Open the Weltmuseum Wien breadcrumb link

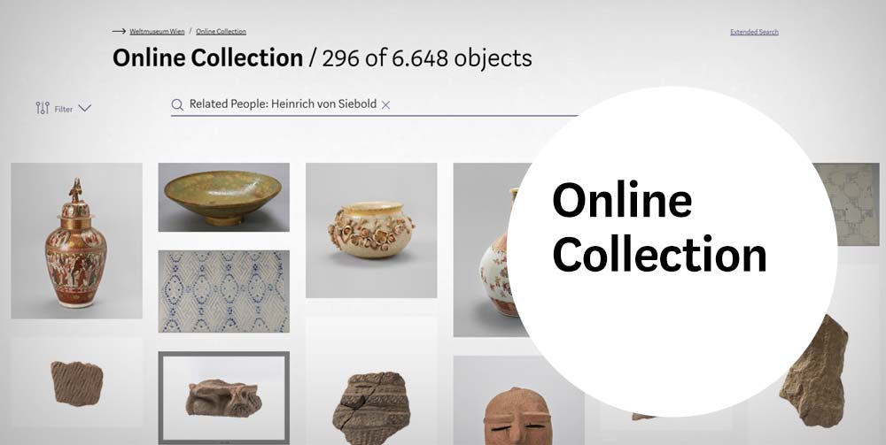(157, 32)
